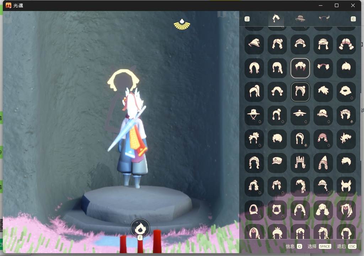The image size is (364, 256).
Task: Click the Z key previous-category button
Action: 247,19
